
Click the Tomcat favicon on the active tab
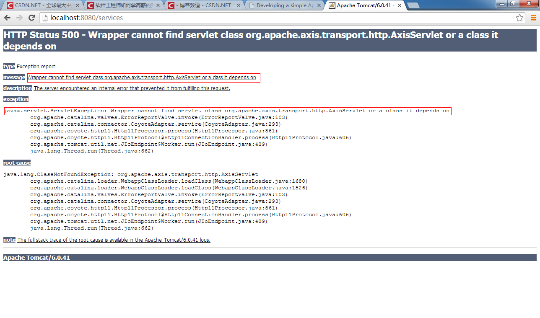tap(332, 5)
